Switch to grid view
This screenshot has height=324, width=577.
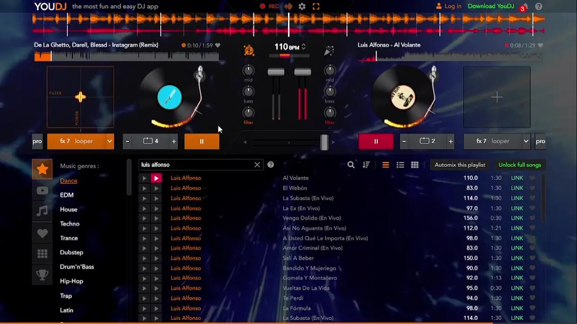pyautogui.click(x=415, y=165)
